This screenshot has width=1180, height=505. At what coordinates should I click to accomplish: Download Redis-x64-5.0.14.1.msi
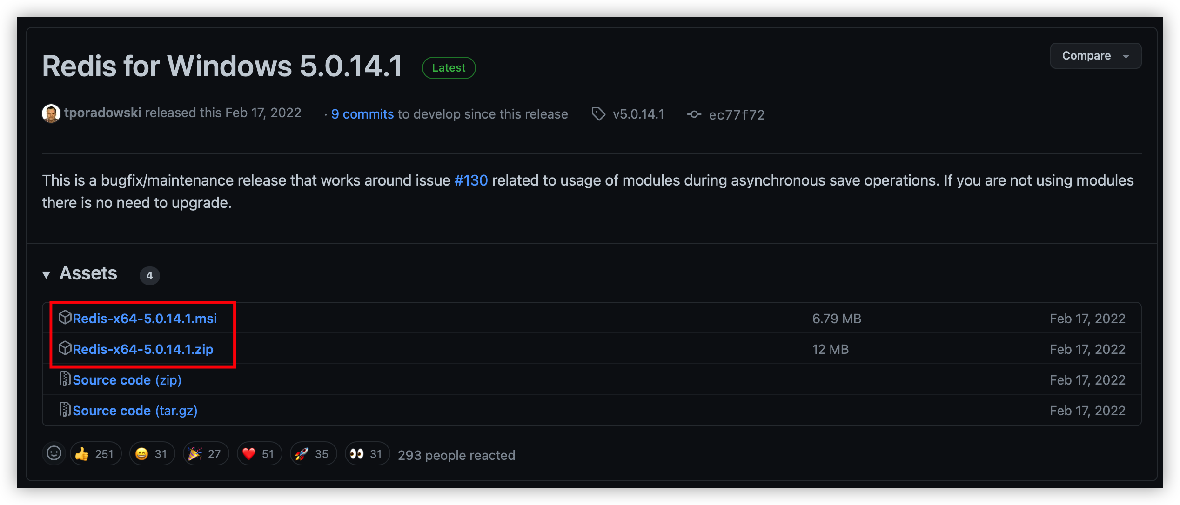[x=145, y=319]
